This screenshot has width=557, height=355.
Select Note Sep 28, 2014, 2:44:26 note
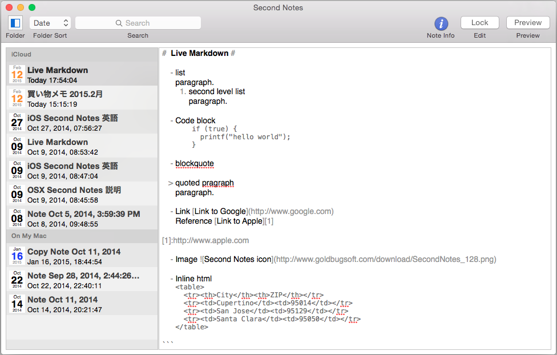(82, 280)
